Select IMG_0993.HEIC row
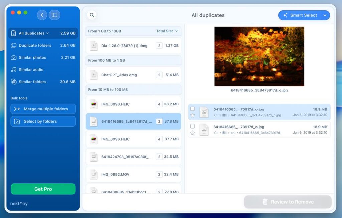This screenshot has height=218, width=342. [x=134, y=104]
